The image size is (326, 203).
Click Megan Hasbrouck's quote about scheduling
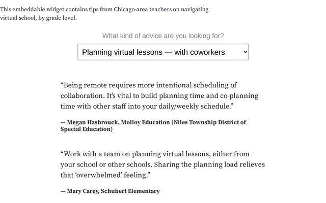coord(159,96)
